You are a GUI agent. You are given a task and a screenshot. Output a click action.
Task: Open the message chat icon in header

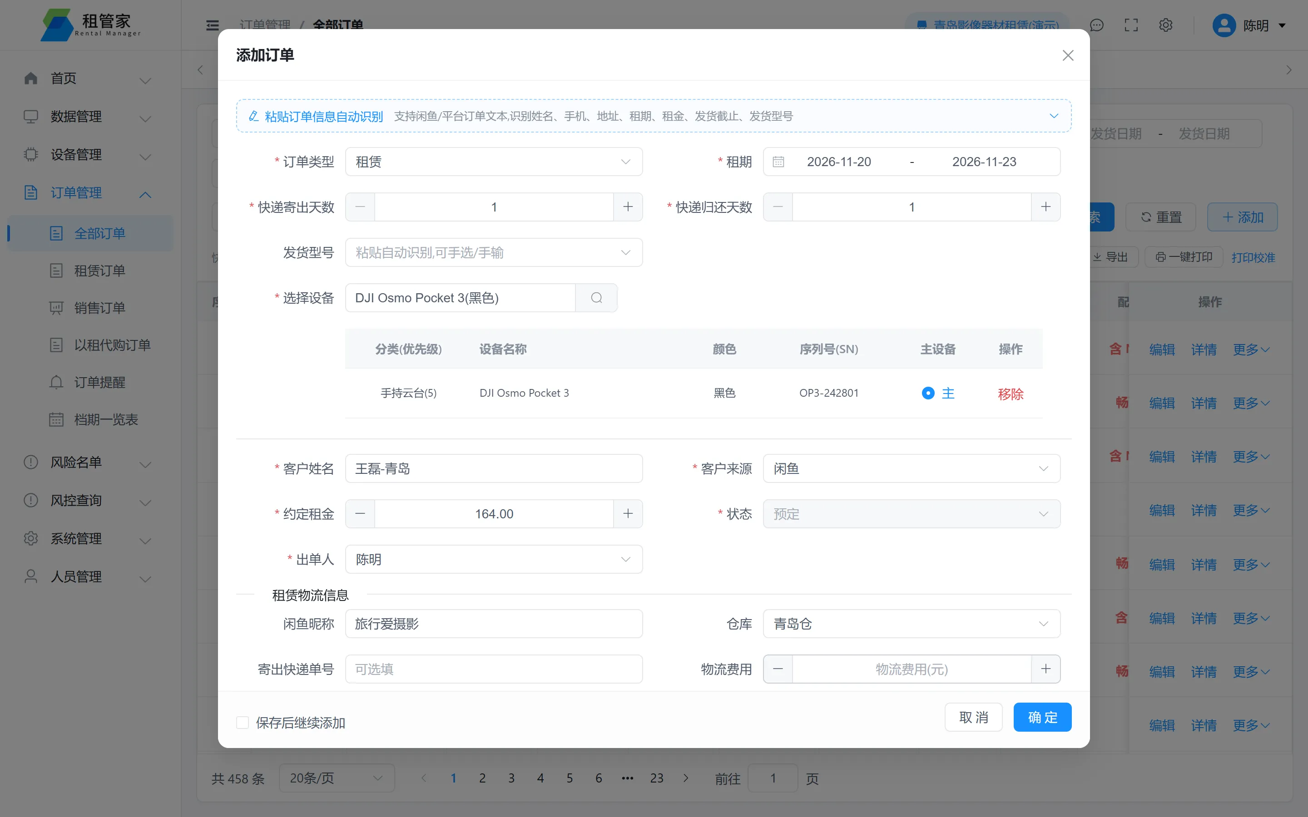(1097, 25)
